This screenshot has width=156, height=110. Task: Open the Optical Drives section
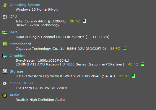tap(22, 83)
